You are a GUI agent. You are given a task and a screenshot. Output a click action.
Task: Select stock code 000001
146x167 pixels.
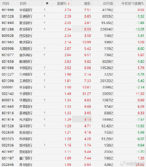8,87
